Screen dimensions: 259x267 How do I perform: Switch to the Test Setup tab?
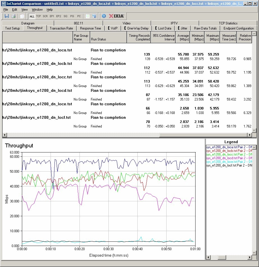[x=12, y=28]
